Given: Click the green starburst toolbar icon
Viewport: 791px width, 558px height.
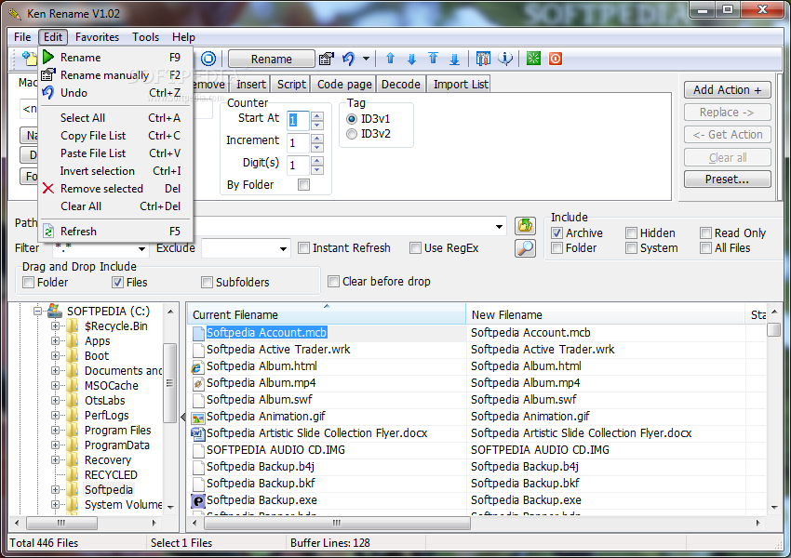Looking at the screenshot, I should pyautogui.click(x=533, y=59).
